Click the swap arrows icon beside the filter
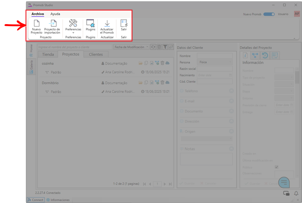 tap(171, 47)
